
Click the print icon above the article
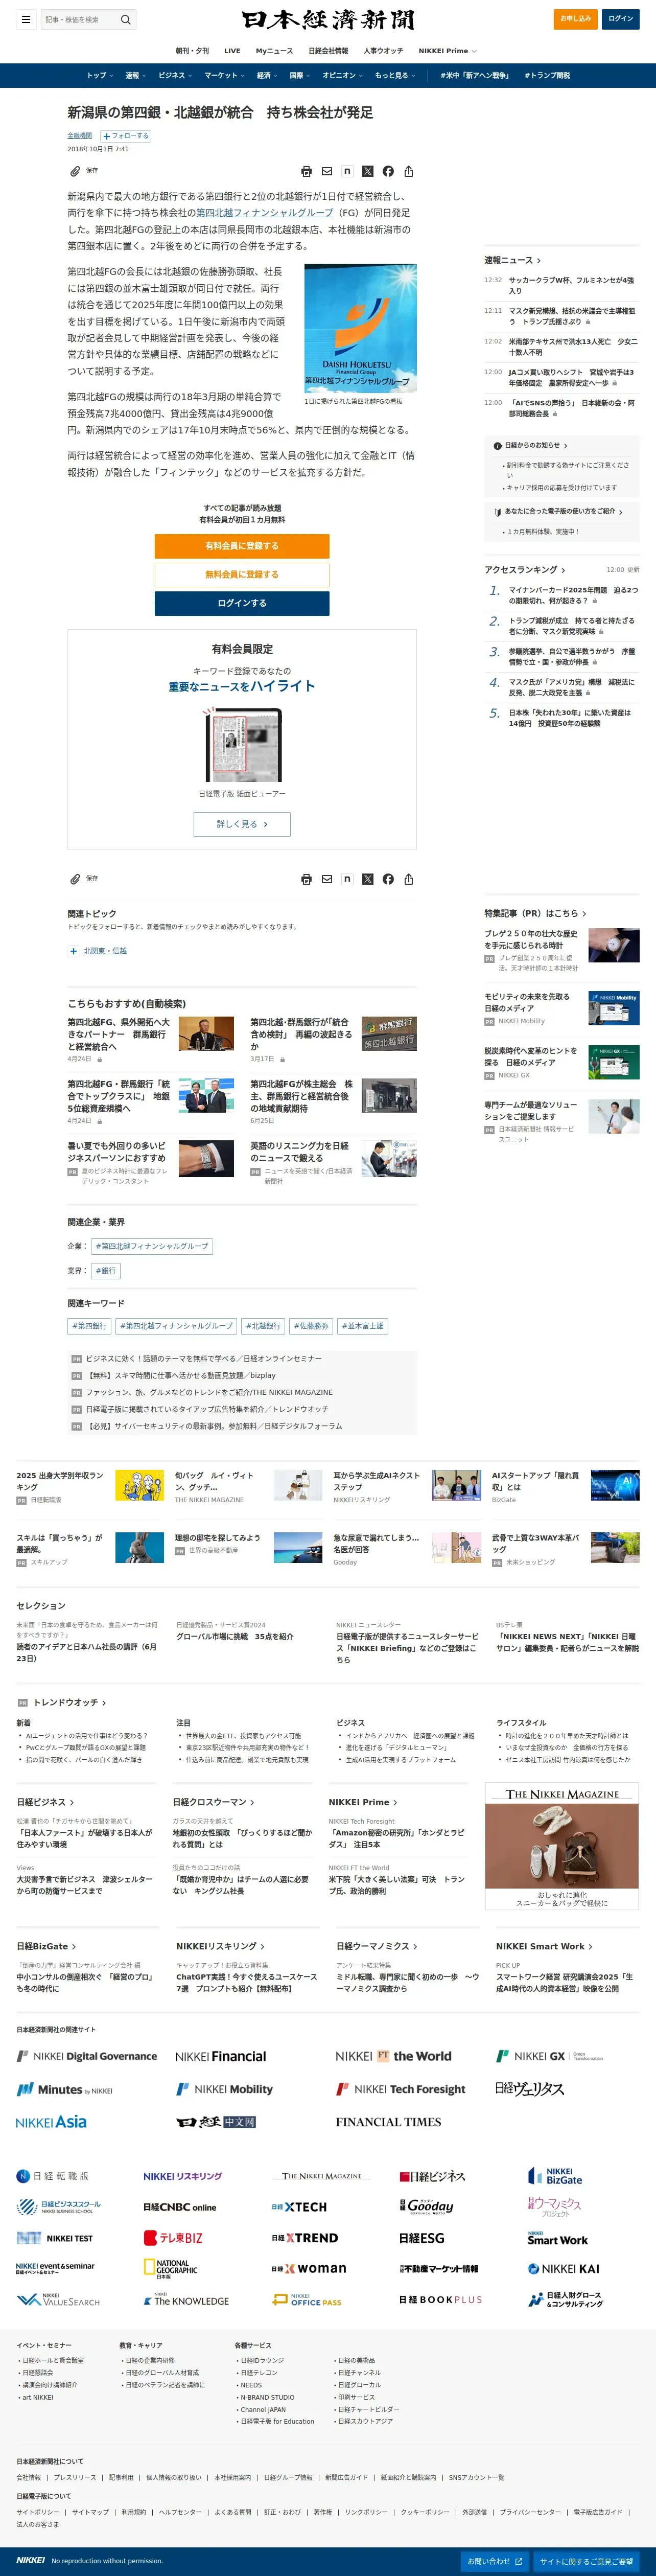306,171
